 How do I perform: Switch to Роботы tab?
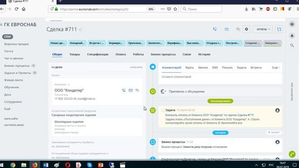click(x=138, y=54)
